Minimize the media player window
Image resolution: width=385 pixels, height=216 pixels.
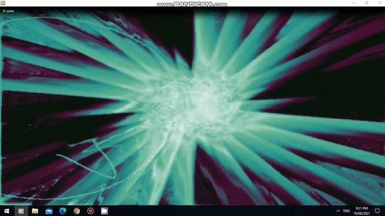coord(354,2)
